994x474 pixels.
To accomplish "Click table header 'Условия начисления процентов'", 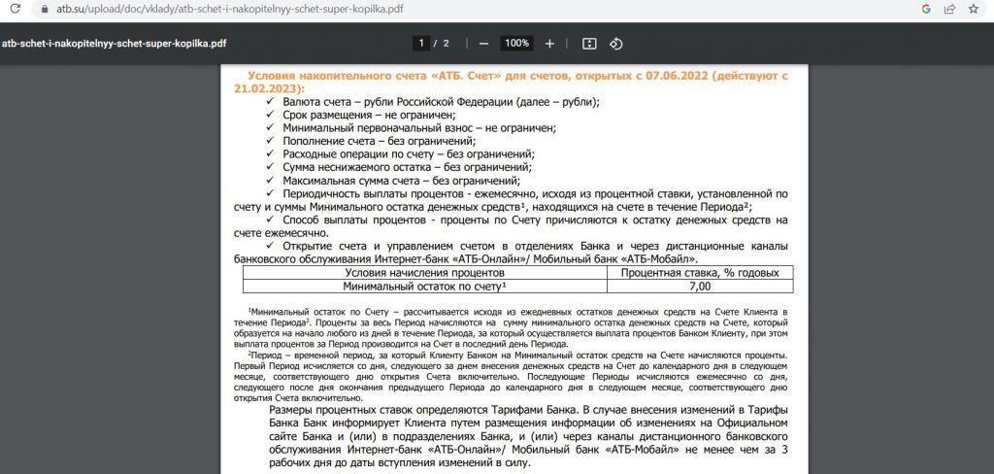I will coord(425,273).
